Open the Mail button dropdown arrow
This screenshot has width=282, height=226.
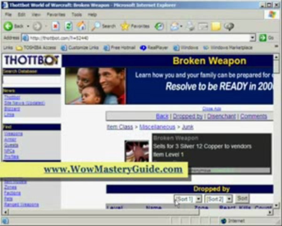pos(181,26)
